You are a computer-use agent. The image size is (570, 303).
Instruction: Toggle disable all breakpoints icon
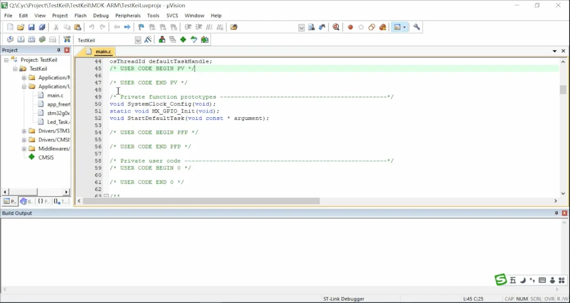click(372, 27)
